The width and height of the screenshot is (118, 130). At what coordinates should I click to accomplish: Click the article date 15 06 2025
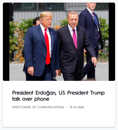click(77, 107)
